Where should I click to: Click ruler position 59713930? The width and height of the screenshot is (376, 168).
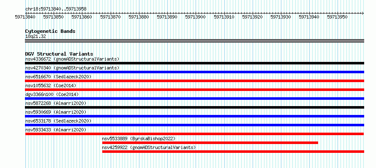point(281,17)
